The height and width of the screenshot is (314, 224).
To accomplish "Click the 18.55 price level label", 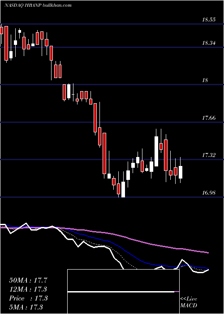I will 209,20.
